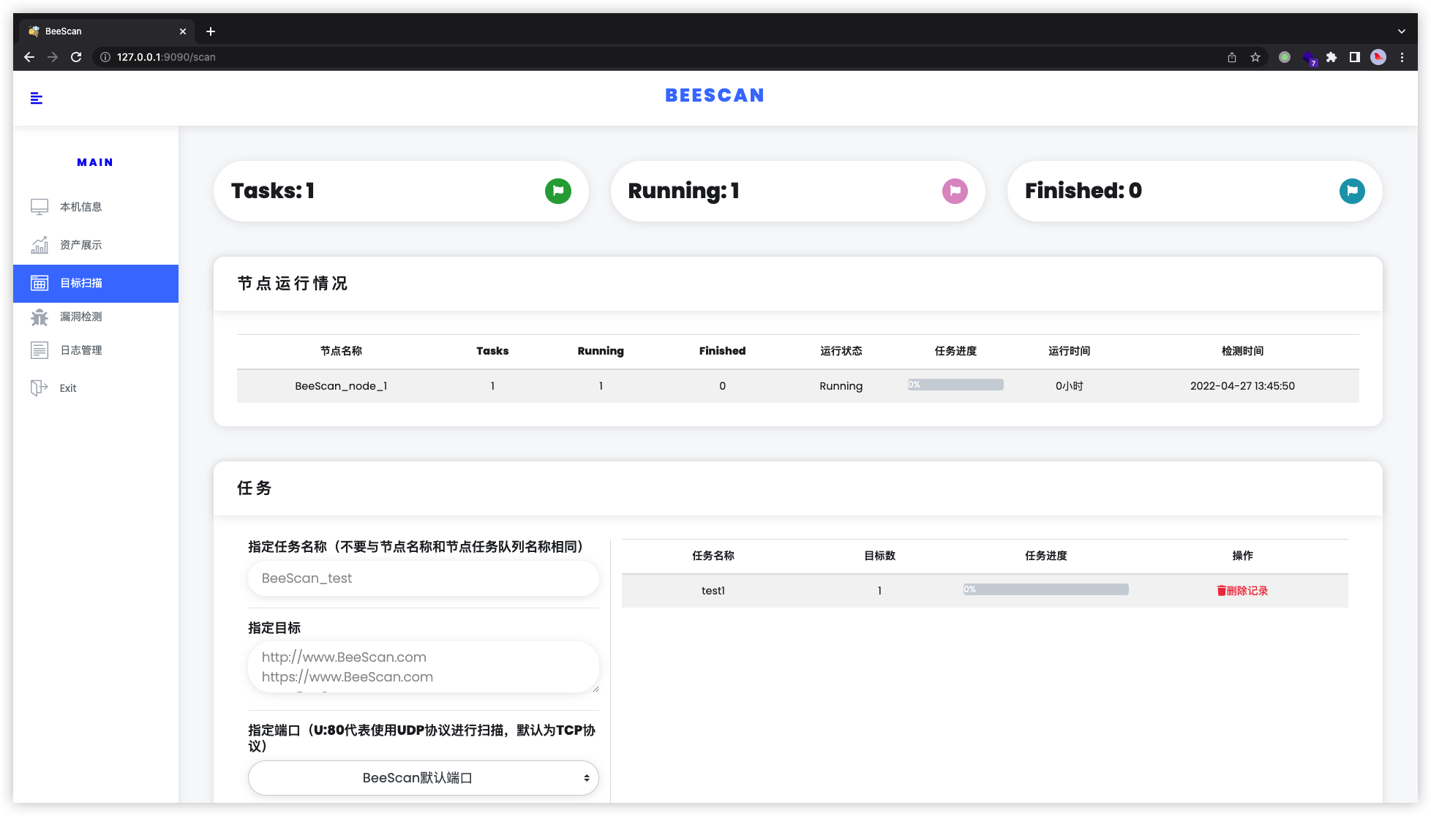The width and height of the screenshot is (1431, 816).
Task: Click the target URLs textarea
Action: (423, 667)
